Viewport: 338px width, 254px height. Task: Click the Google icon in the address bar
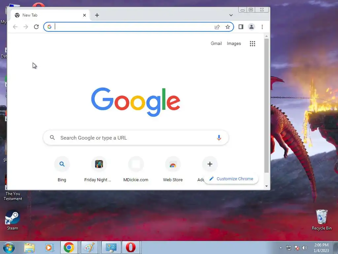[x=50, y=27]
